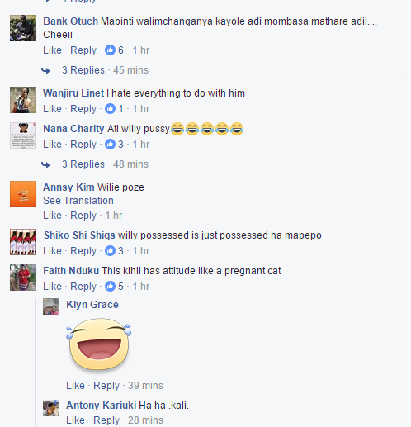Like Annsy Kim's Wilie poze comment

pos(52,216)
